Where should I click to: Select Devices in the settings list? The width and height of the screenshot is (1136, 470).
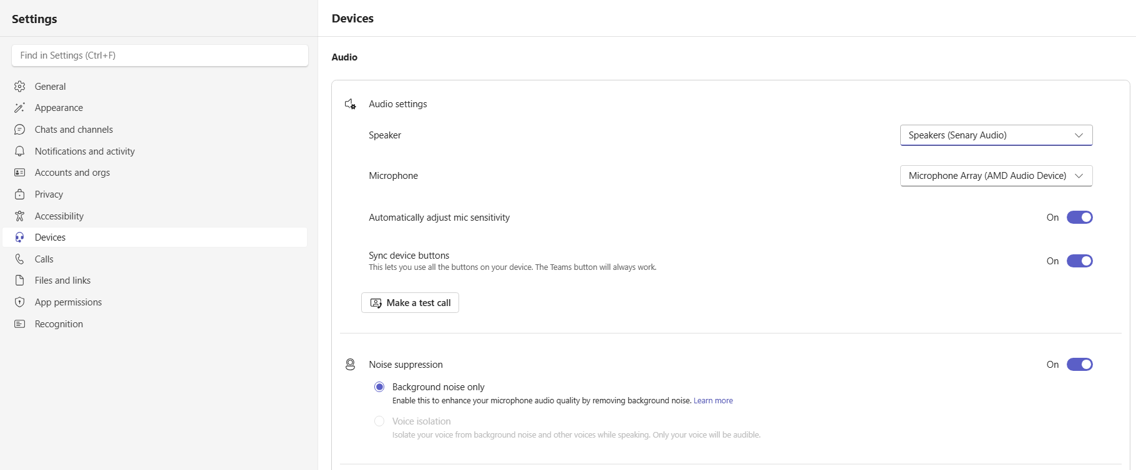pos(155,237)
